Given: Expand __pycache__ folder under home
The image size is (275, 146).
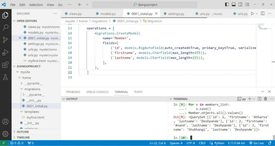Looking at the screenshot, I should (x=21, y=83).
